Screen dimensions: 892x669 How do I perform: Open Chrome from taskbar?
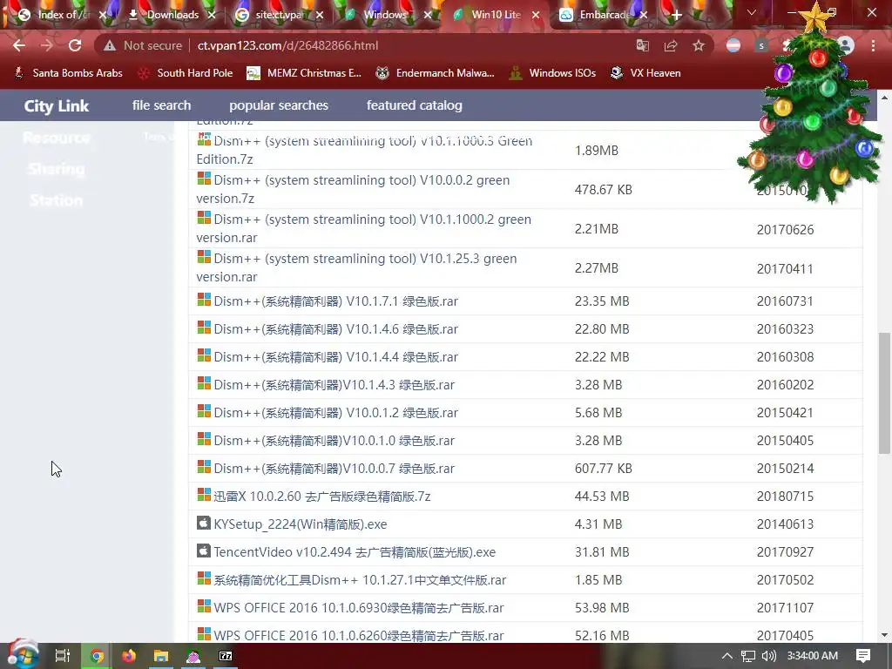click(x=97, y=656)
